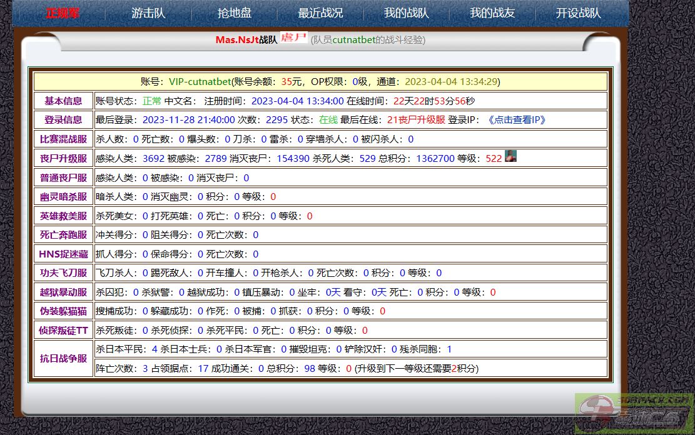Image resolution: width=695 pixels, height=435 pixels.
Task: Open 我的战队 tab
Action: [407, 13]
